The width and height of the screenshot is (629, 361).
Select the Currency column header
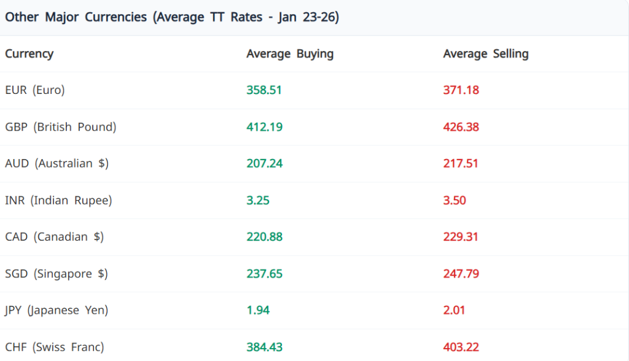coord(29,54)
